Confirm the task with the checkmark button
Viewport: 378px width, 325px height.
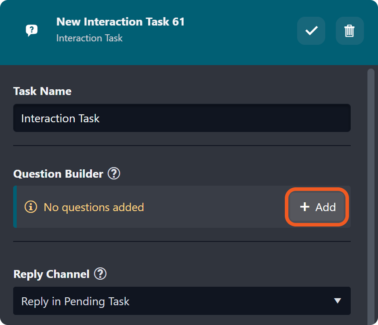coord(311,31)
